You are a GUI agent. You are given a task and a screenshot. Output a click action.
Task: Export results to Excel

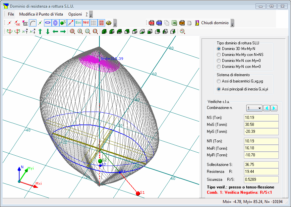point(174,23)
